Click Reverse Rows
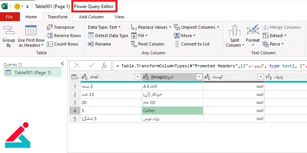 click(x=64, y=36)
